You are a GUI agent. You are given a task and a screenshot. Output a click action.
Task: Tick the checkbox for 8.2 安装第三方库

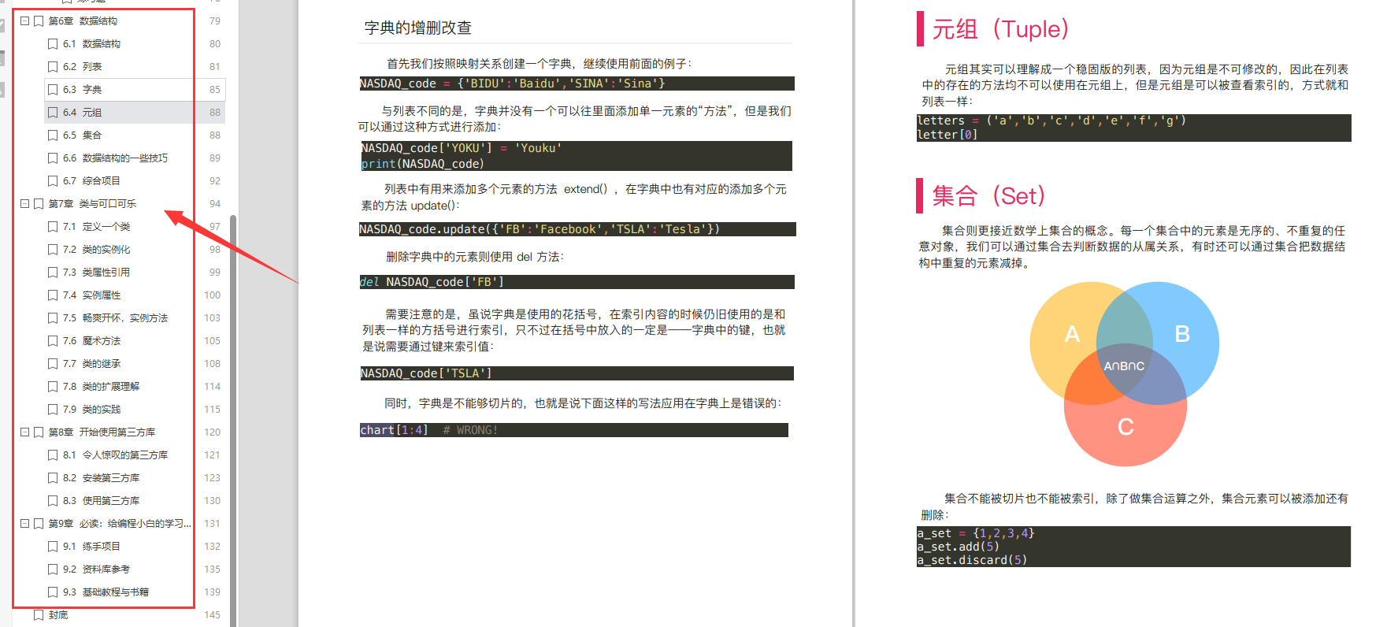point(53,478)
